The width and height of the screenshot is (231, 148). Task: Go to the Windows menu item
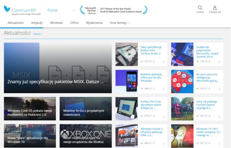pyautogui.click(x=56, y=23)
